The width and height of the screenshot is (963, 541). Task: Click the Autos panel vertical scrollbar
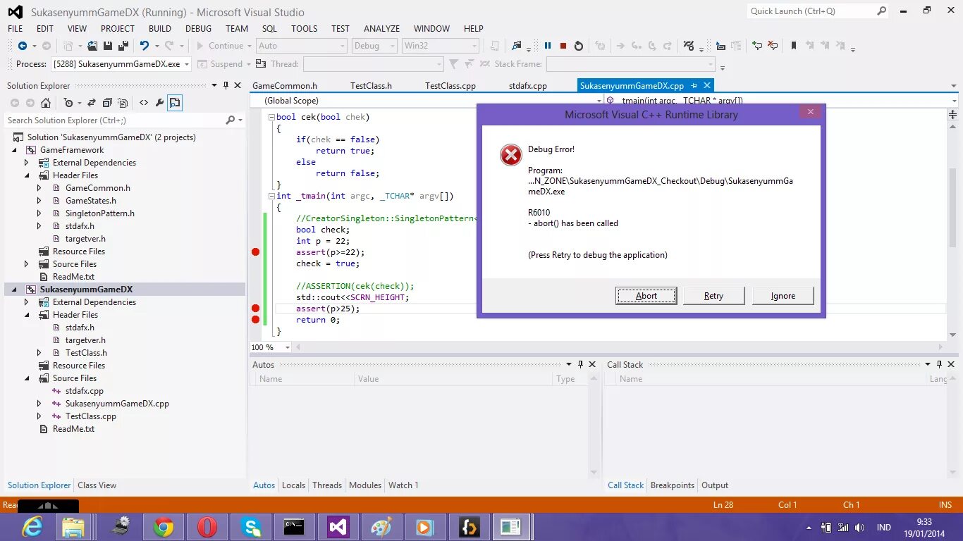click(594, 425)
